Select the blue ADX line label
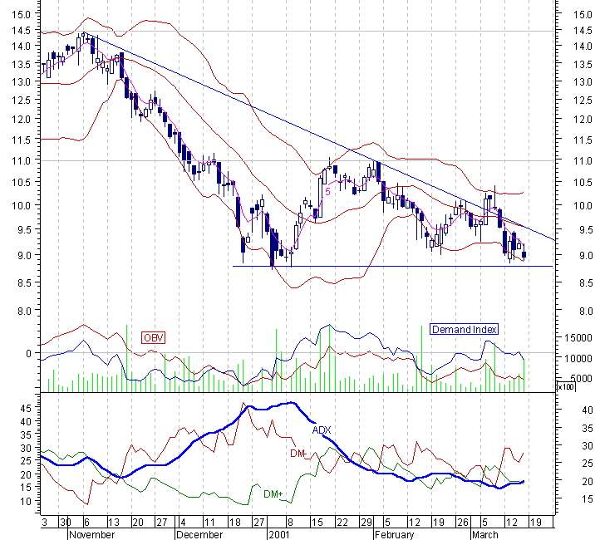 pyautogui.click(x=322, y=430)
